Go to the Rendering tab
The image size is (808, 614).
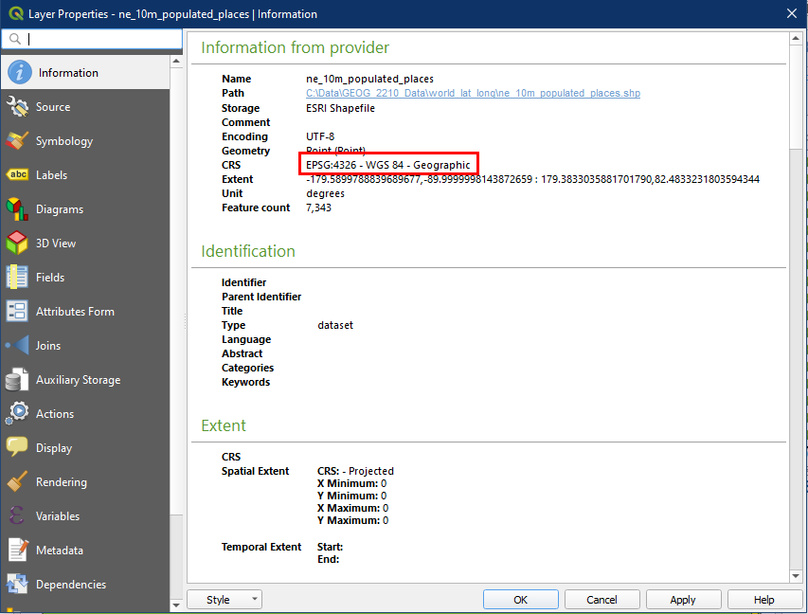tap(61, 482)
